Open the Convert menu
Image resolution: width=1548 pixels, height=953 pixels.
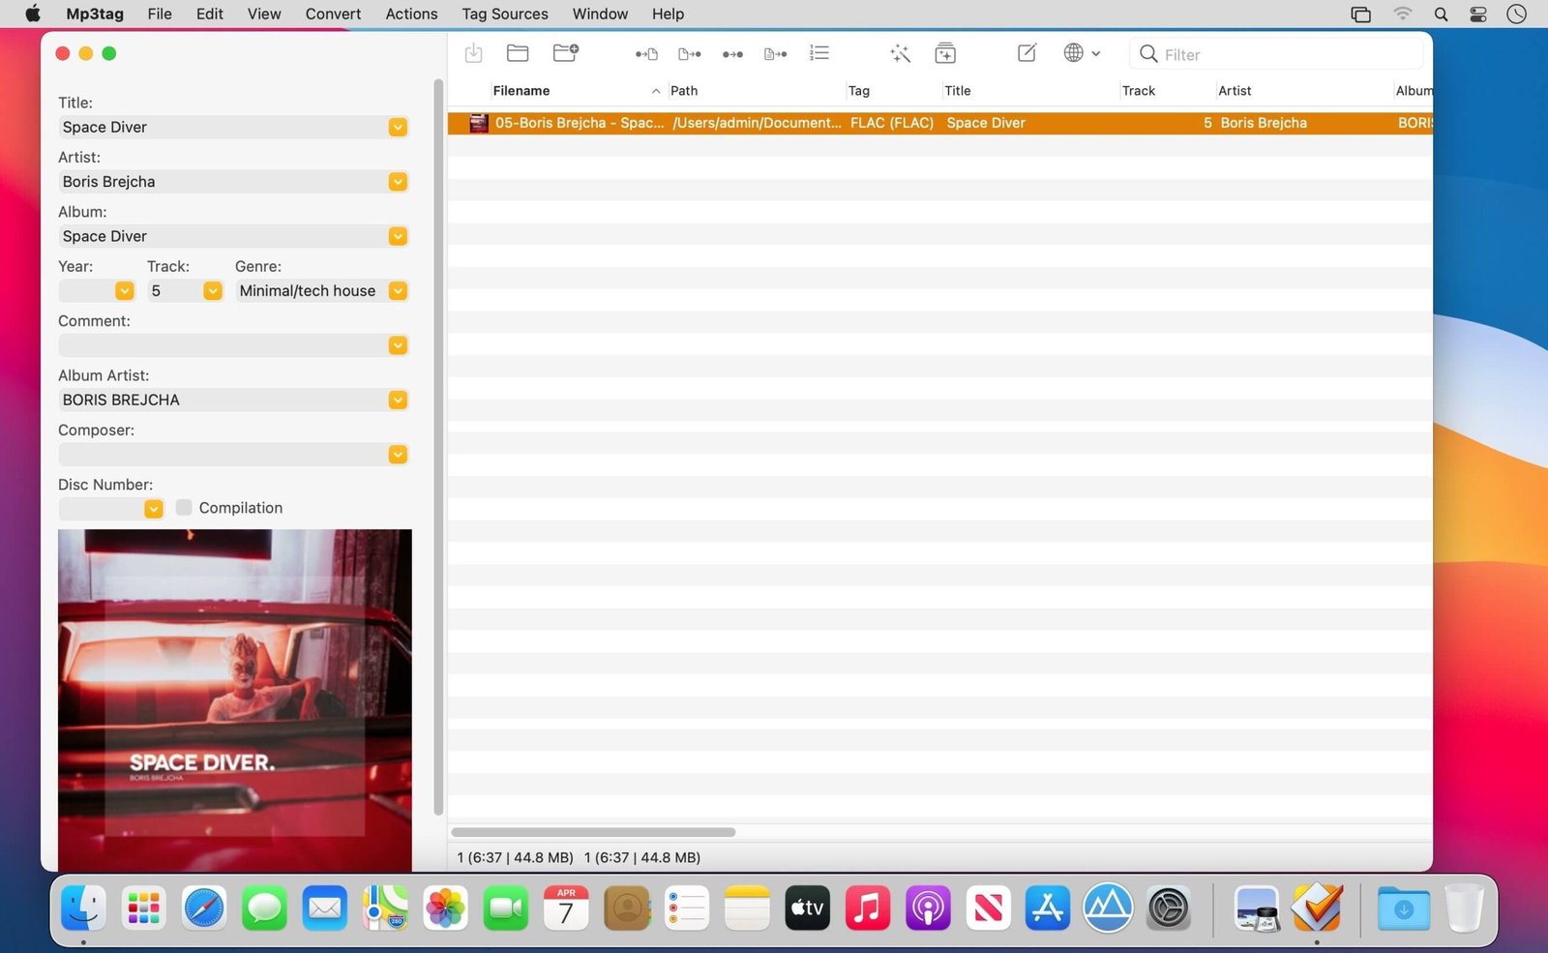point(333,14)
